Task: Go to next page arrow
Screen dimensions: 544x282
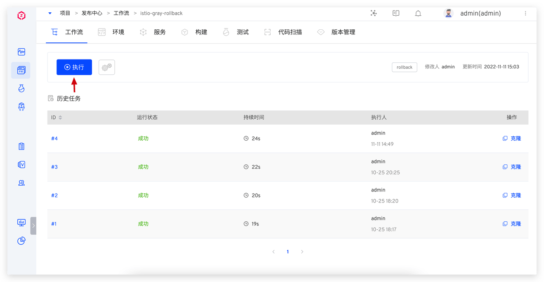Action: [x=302, y=252]
